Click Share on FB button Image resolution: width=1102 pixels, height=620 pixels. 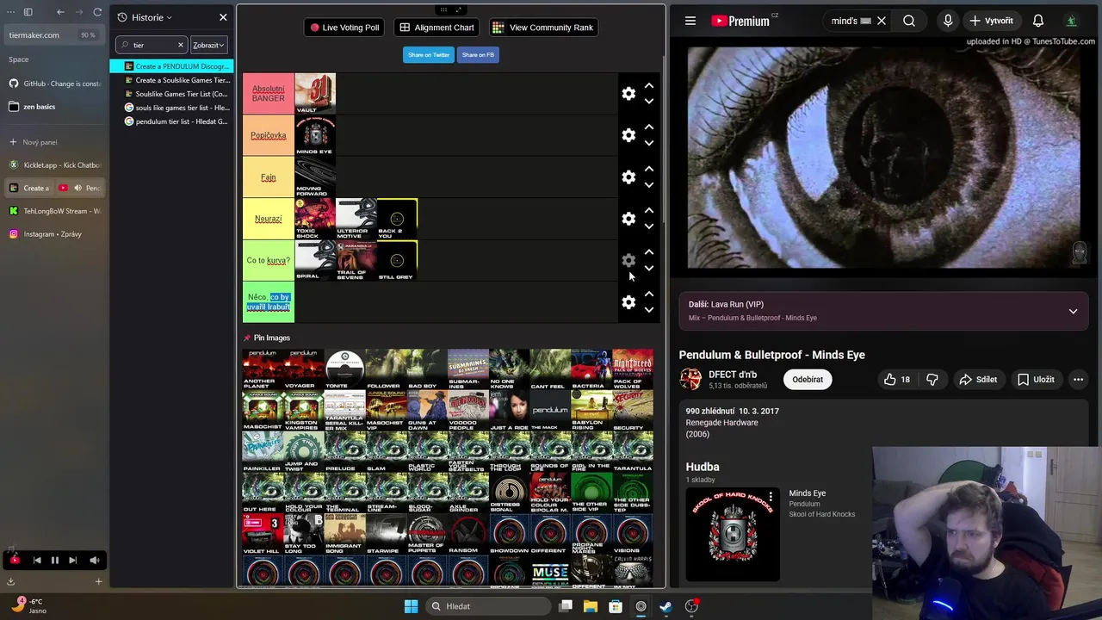pyautogui.click(x=478, y=54)
